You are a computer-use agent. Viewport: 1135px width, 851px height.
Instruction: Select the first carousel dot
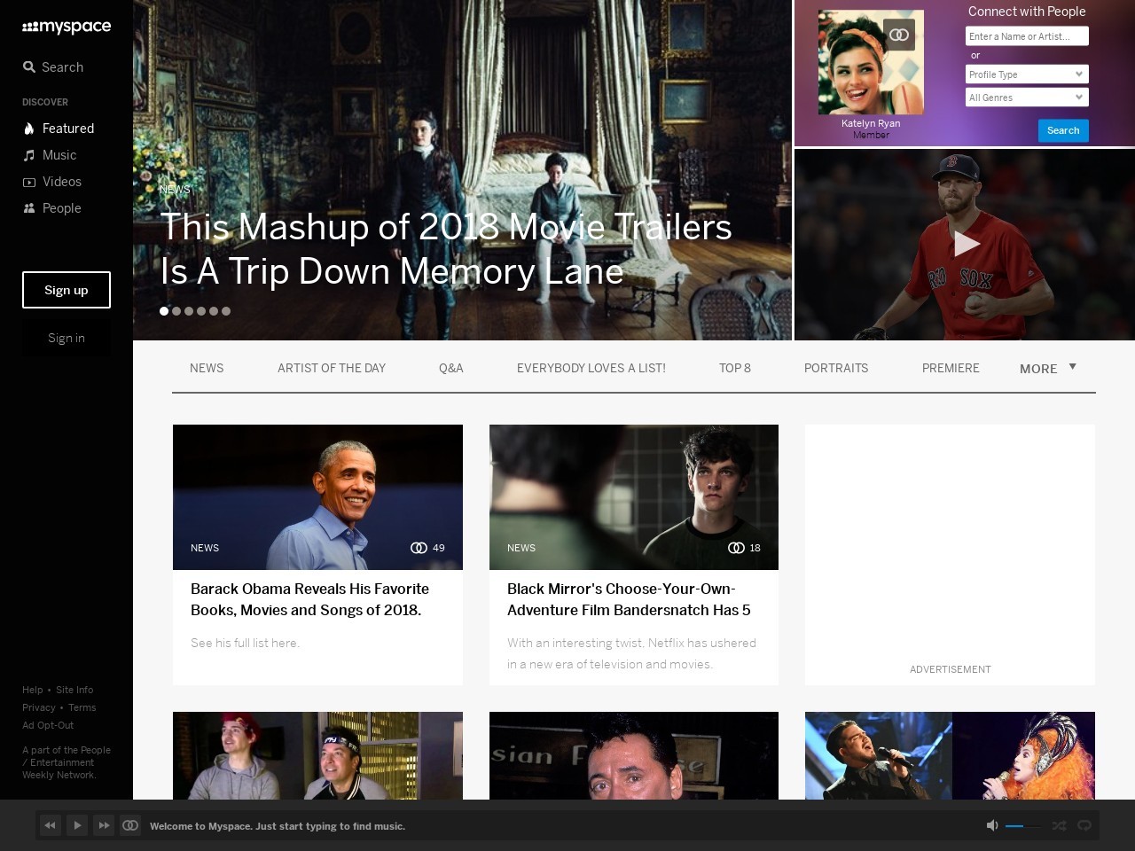(x=164, y=311)
